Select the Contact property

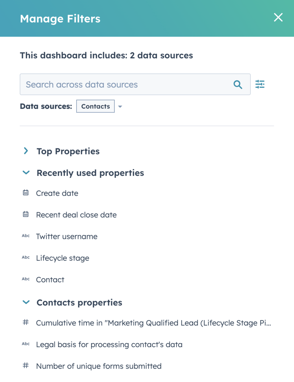click(50, 279)
